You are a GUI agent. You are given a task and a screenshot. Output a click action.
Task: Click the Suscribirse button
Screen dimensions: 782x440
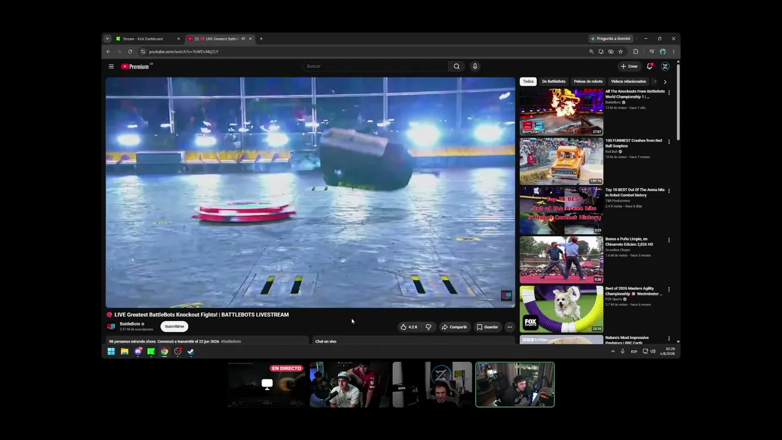[x=174, y=326]
